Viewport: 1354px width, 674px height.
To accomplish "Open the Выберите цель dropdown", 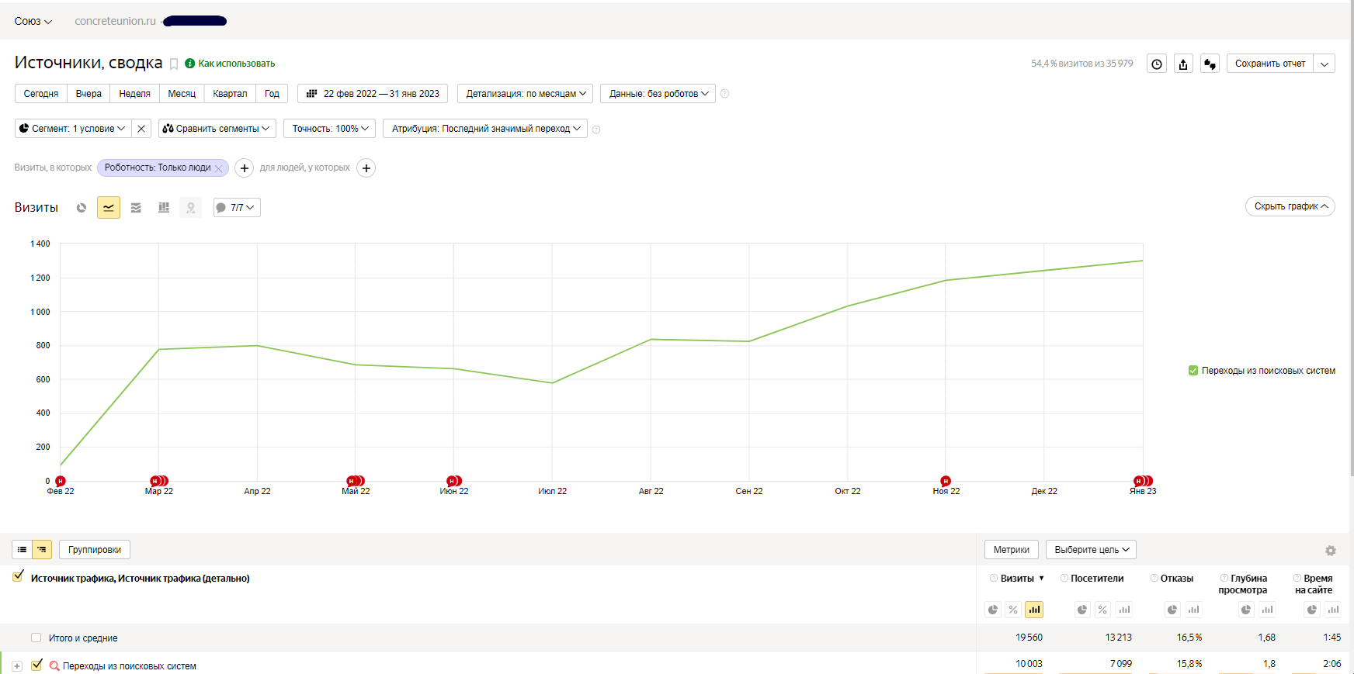I will pos(1091,550).
